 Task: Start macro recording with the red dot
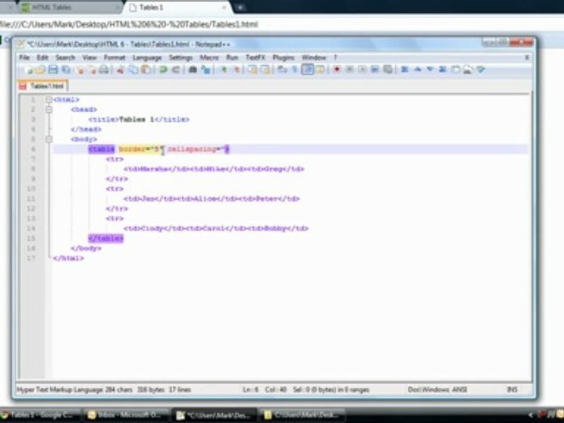click(337, 69)
